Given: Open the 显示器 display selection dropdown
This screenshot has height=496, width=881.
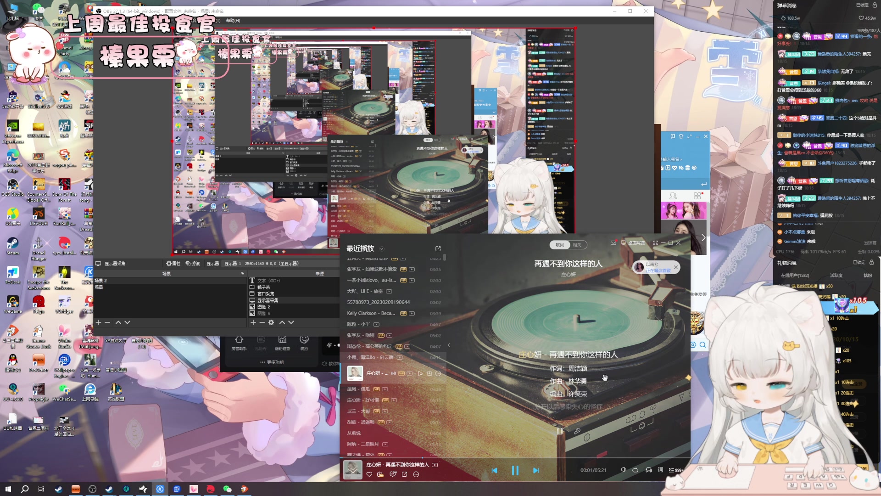Looking at the screenshot, I should coord(262,264).
